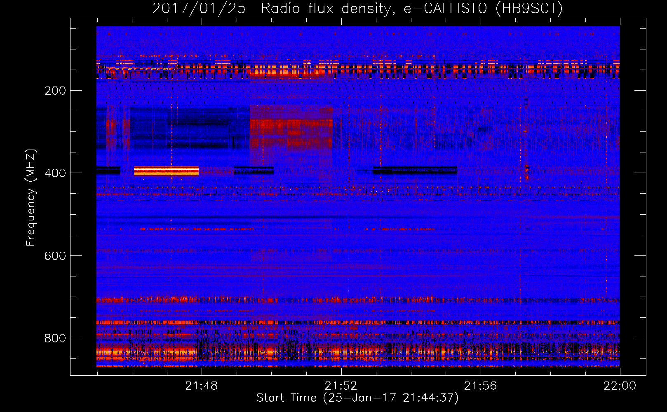The width and height of the screenshot is (667, 412).
Task: Click the 600 frequency tick label
Action: (55, 256)
